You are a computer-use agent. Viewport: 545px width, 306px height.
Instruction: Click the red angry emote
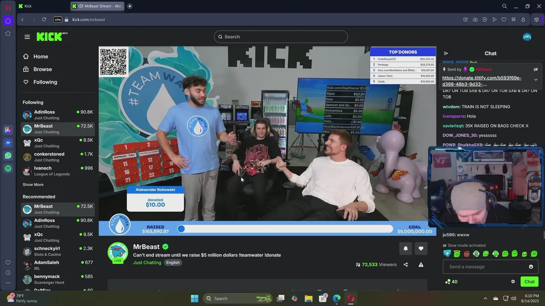pyautogui.click(x=467, y=254)
